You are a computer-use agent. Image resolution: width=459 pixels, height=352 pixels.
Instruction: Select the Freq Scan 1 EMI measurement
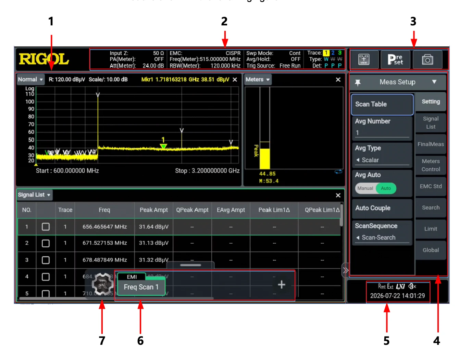(x=141, y=284)
